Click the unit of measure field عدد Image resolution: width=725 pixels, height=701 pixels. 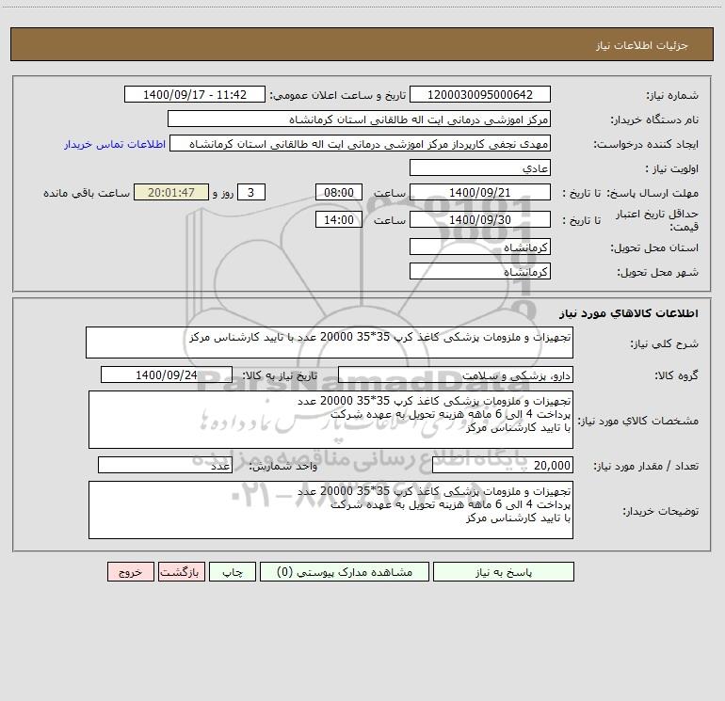165,466
